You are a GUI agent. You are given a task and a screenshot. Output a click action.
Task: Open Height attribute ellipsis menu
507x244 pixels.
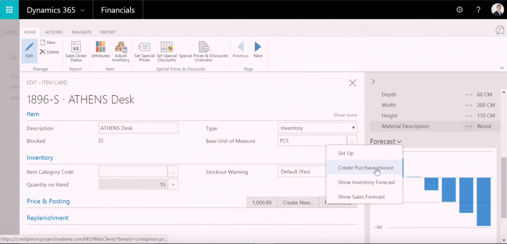coord(469,116)
